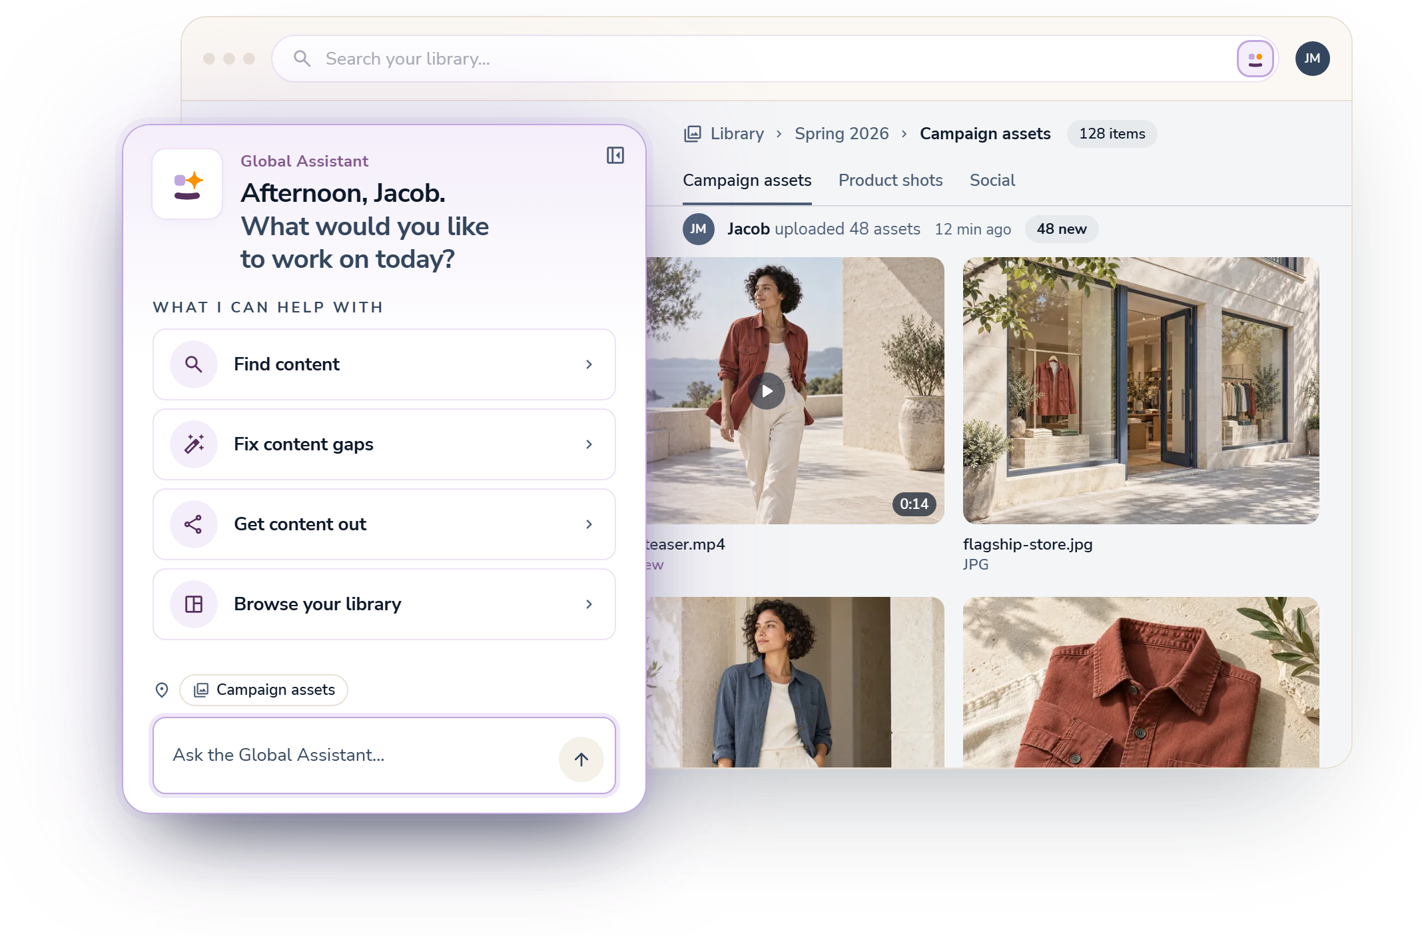1422x936 pixels.
Task: Click the Fix content gaps magic wand icon
Action: pos(194,444)
